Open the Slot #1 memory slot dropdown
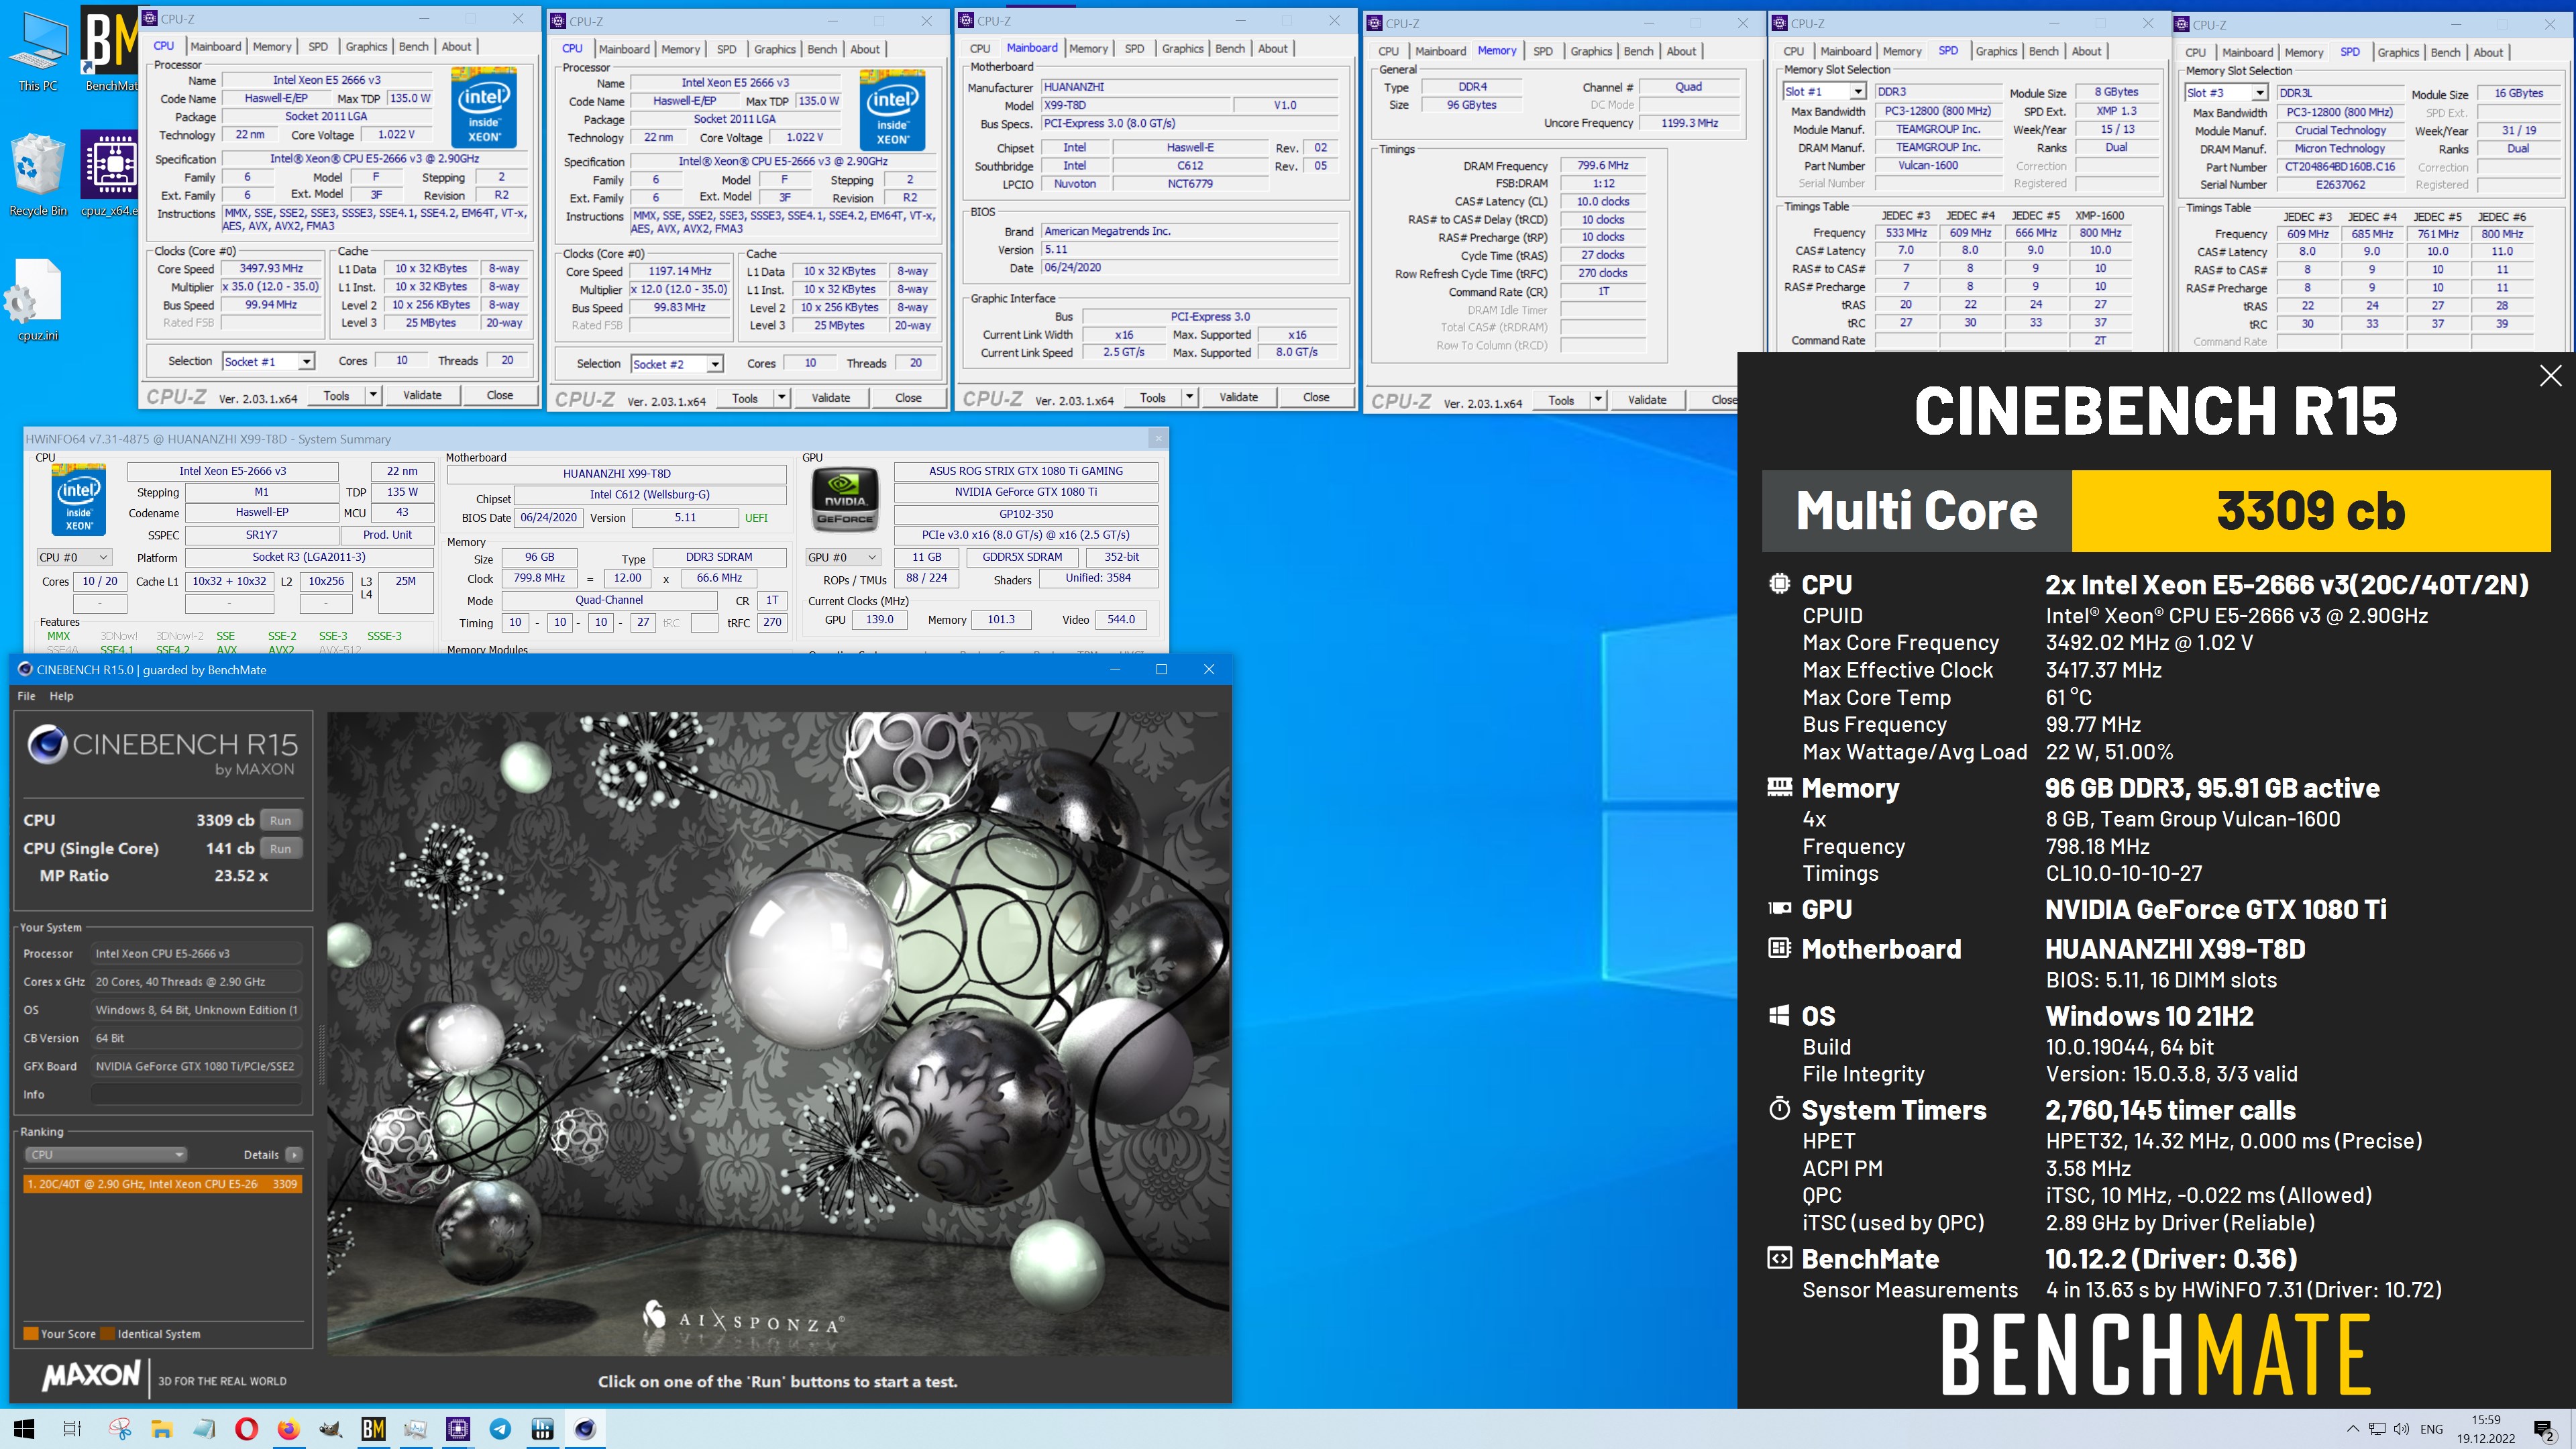2576x1449 pixels. click(1824, 91)
